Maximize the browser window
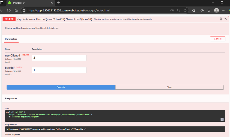 click(222, 2)
